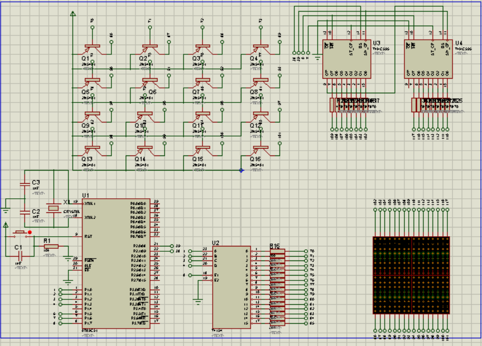The width and height of the screenshot is (482, 346).
Task: Click the terminal above transistor Q1 emitter
Action: (92, 27)
